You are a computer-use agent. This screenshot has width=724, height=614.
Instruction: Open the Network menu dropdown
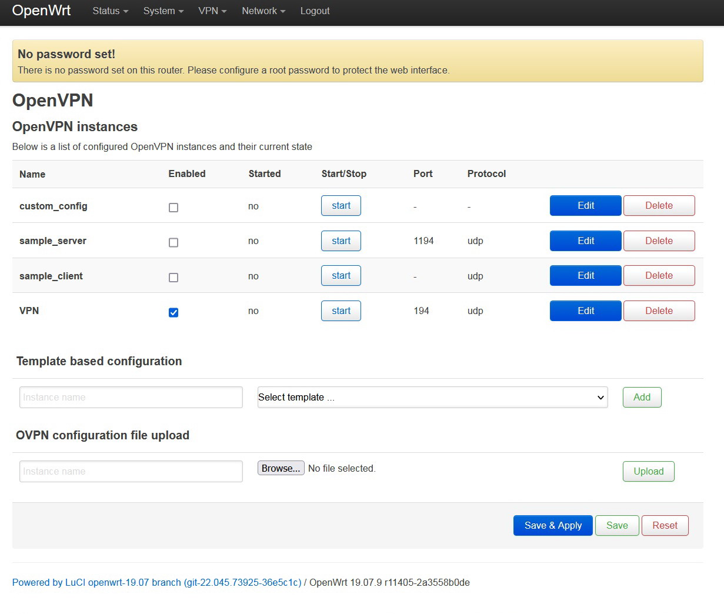[x=262, y=11]
